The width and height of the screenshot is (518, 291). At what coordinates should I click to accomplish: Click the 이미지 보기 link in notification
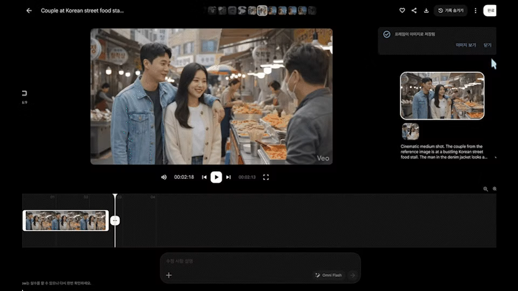click(x=466, y=45)
